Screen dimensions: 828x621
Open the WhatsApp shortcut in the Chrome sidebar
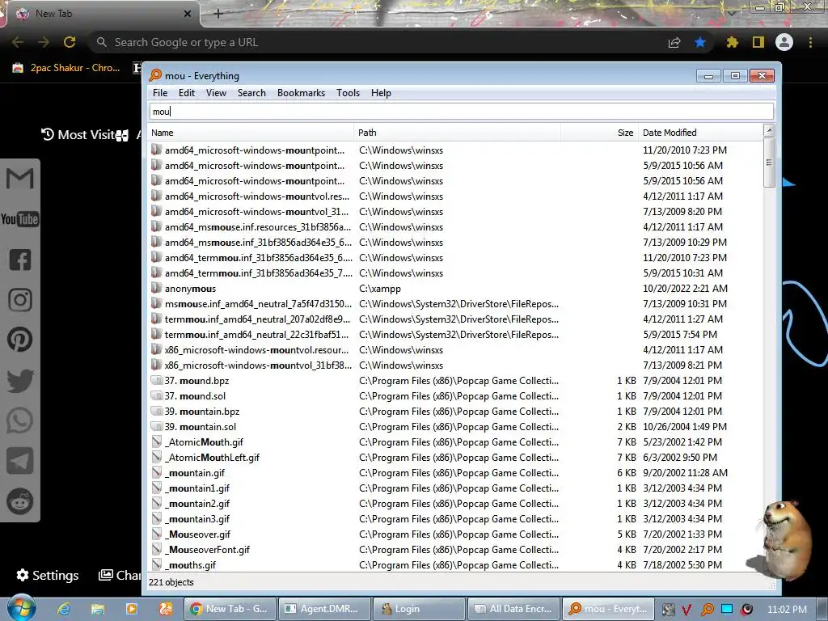click(x=19, y=420)
